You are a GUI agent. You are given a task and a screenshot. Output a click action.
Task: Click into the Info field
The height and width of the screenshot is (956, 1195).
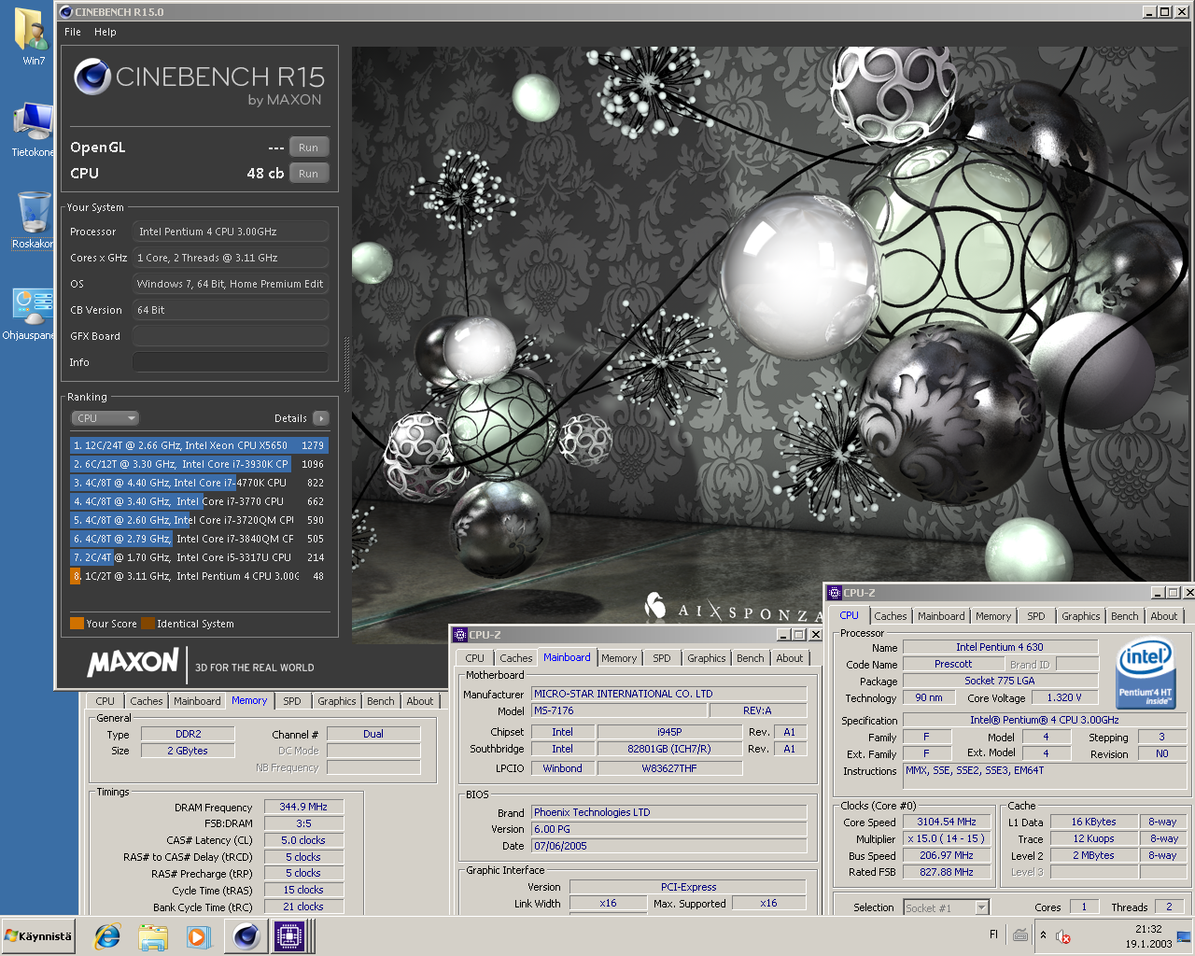[x=230, y=362]
